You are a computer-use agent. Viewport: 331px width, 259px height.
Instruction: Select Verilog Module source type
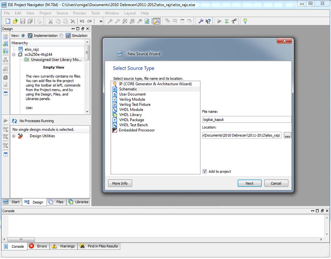coord(132,99)
